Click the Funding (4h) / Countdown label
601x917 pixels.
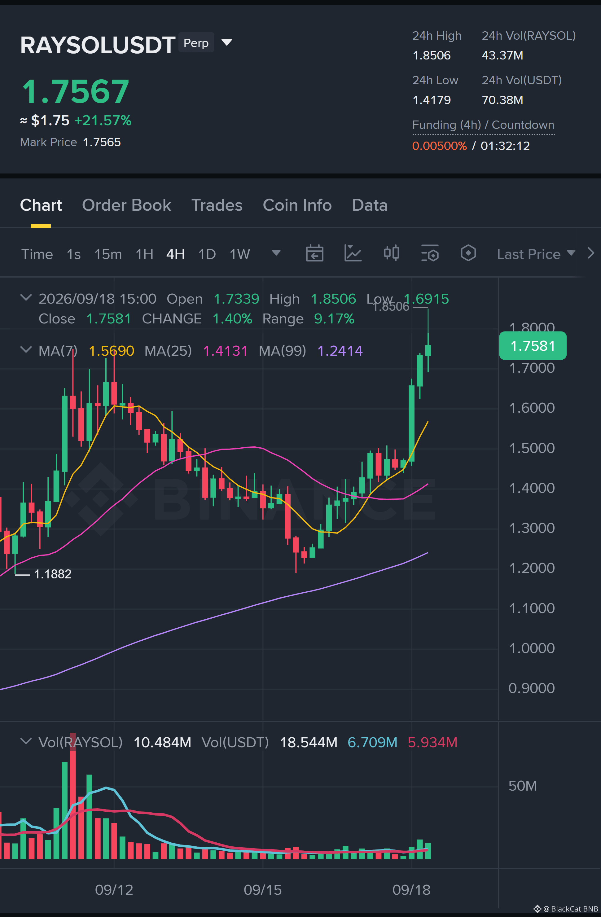[x=483, y=125]
